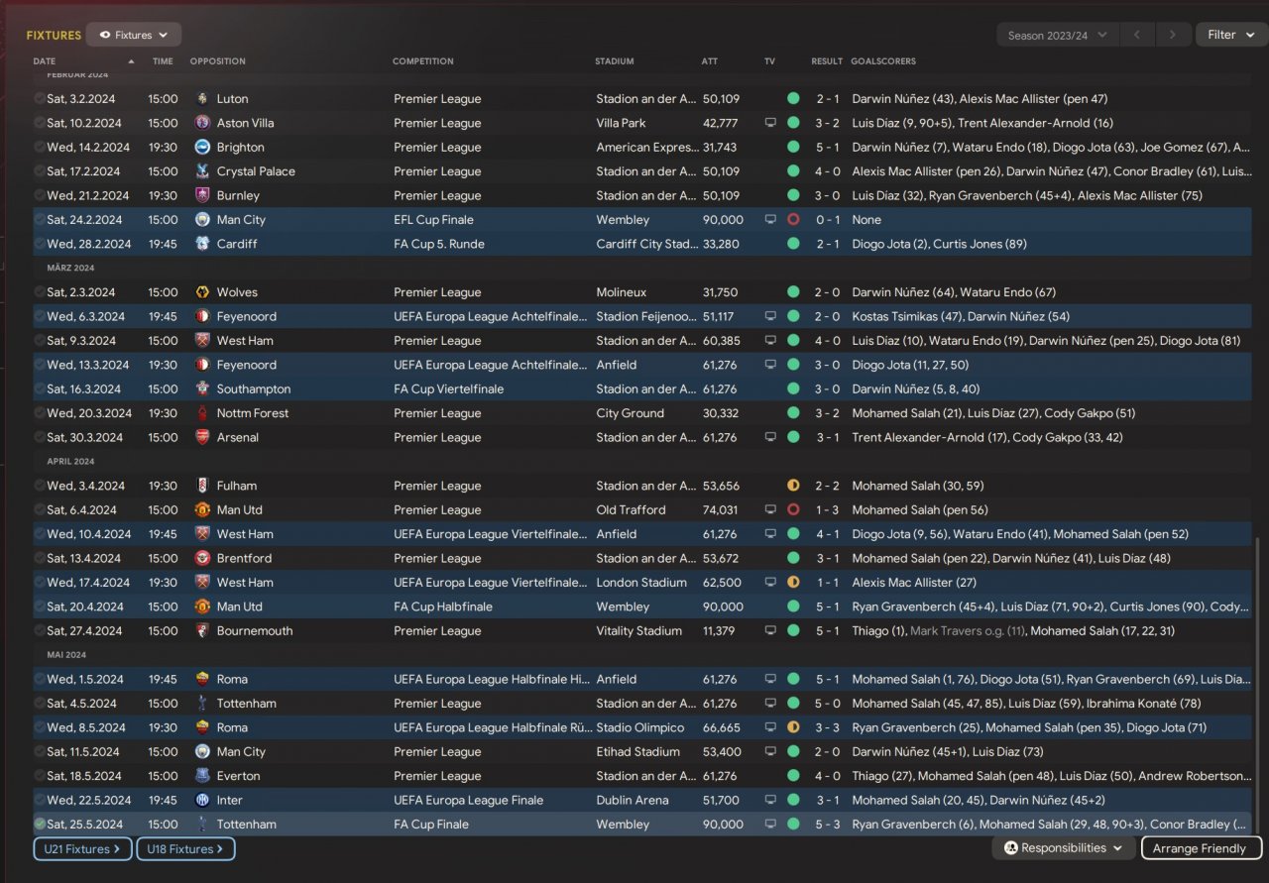1269x883 pixels.
Task: Click the Luton club badge icon
Action: point(202,99)
